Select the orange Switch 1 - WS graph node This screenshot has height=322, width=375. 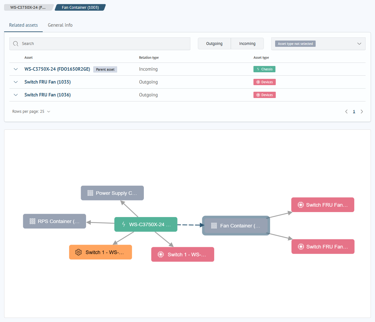(101, 252)
